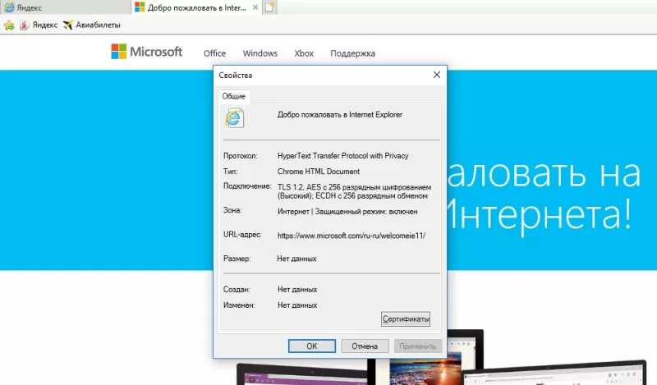Click the Нет данных value next to Создан

pos(297,290)
